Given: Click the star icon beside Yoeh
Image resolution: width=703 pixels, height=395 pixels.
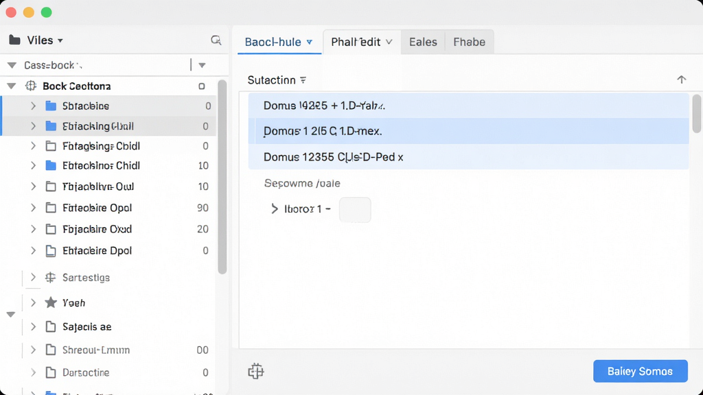Looking at the screenshot, I should (x=51, y=302).
